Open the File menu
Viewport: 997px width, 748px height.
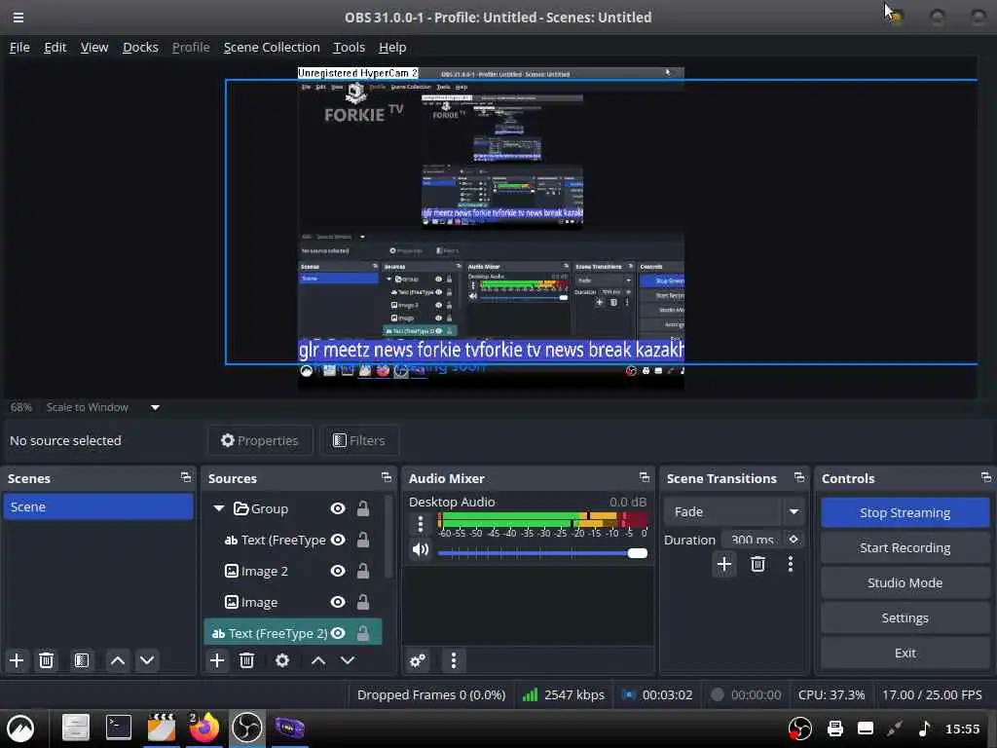(19, 47)
